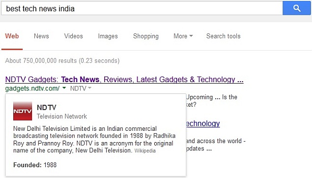Viewport: 312px width, 178px height.
Task: Click the About 750,000,000 results text
Action: point(62,60)
